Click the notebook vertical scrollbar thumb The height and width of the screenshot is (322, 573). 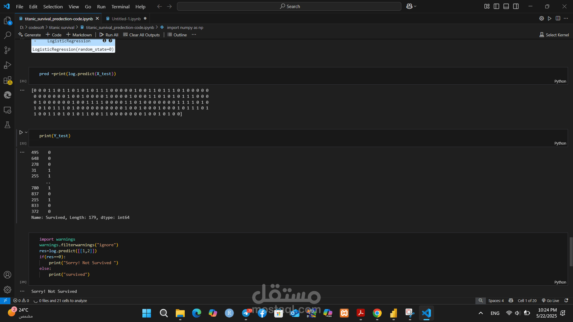point(571,252)
